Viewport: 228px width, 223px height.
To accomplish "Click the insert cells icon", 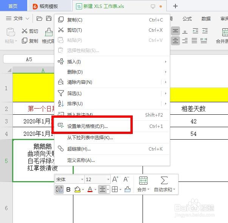I will click(61, 62).
